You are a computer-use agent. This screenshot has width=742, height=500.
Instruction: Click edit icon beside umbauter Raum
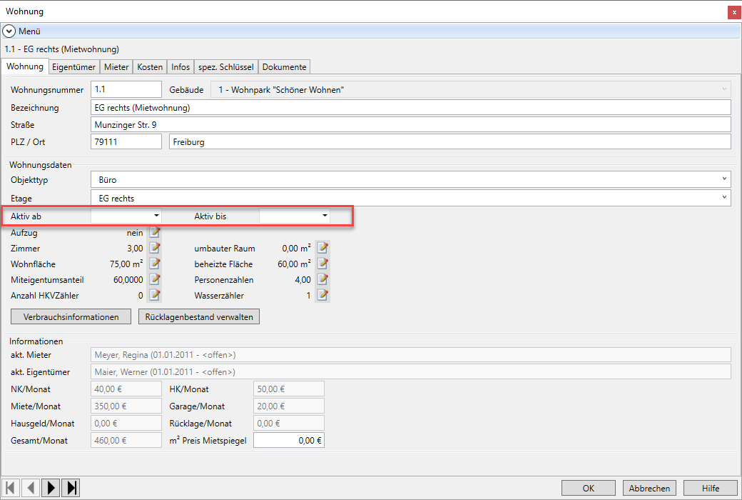(322, 249)
